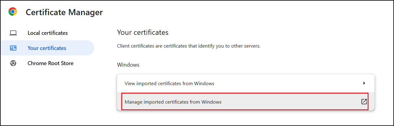Image resolution: width=394 pixels, height=126 pixels.
Task: Select Your certificates in the sidebar
Action: 47,48
